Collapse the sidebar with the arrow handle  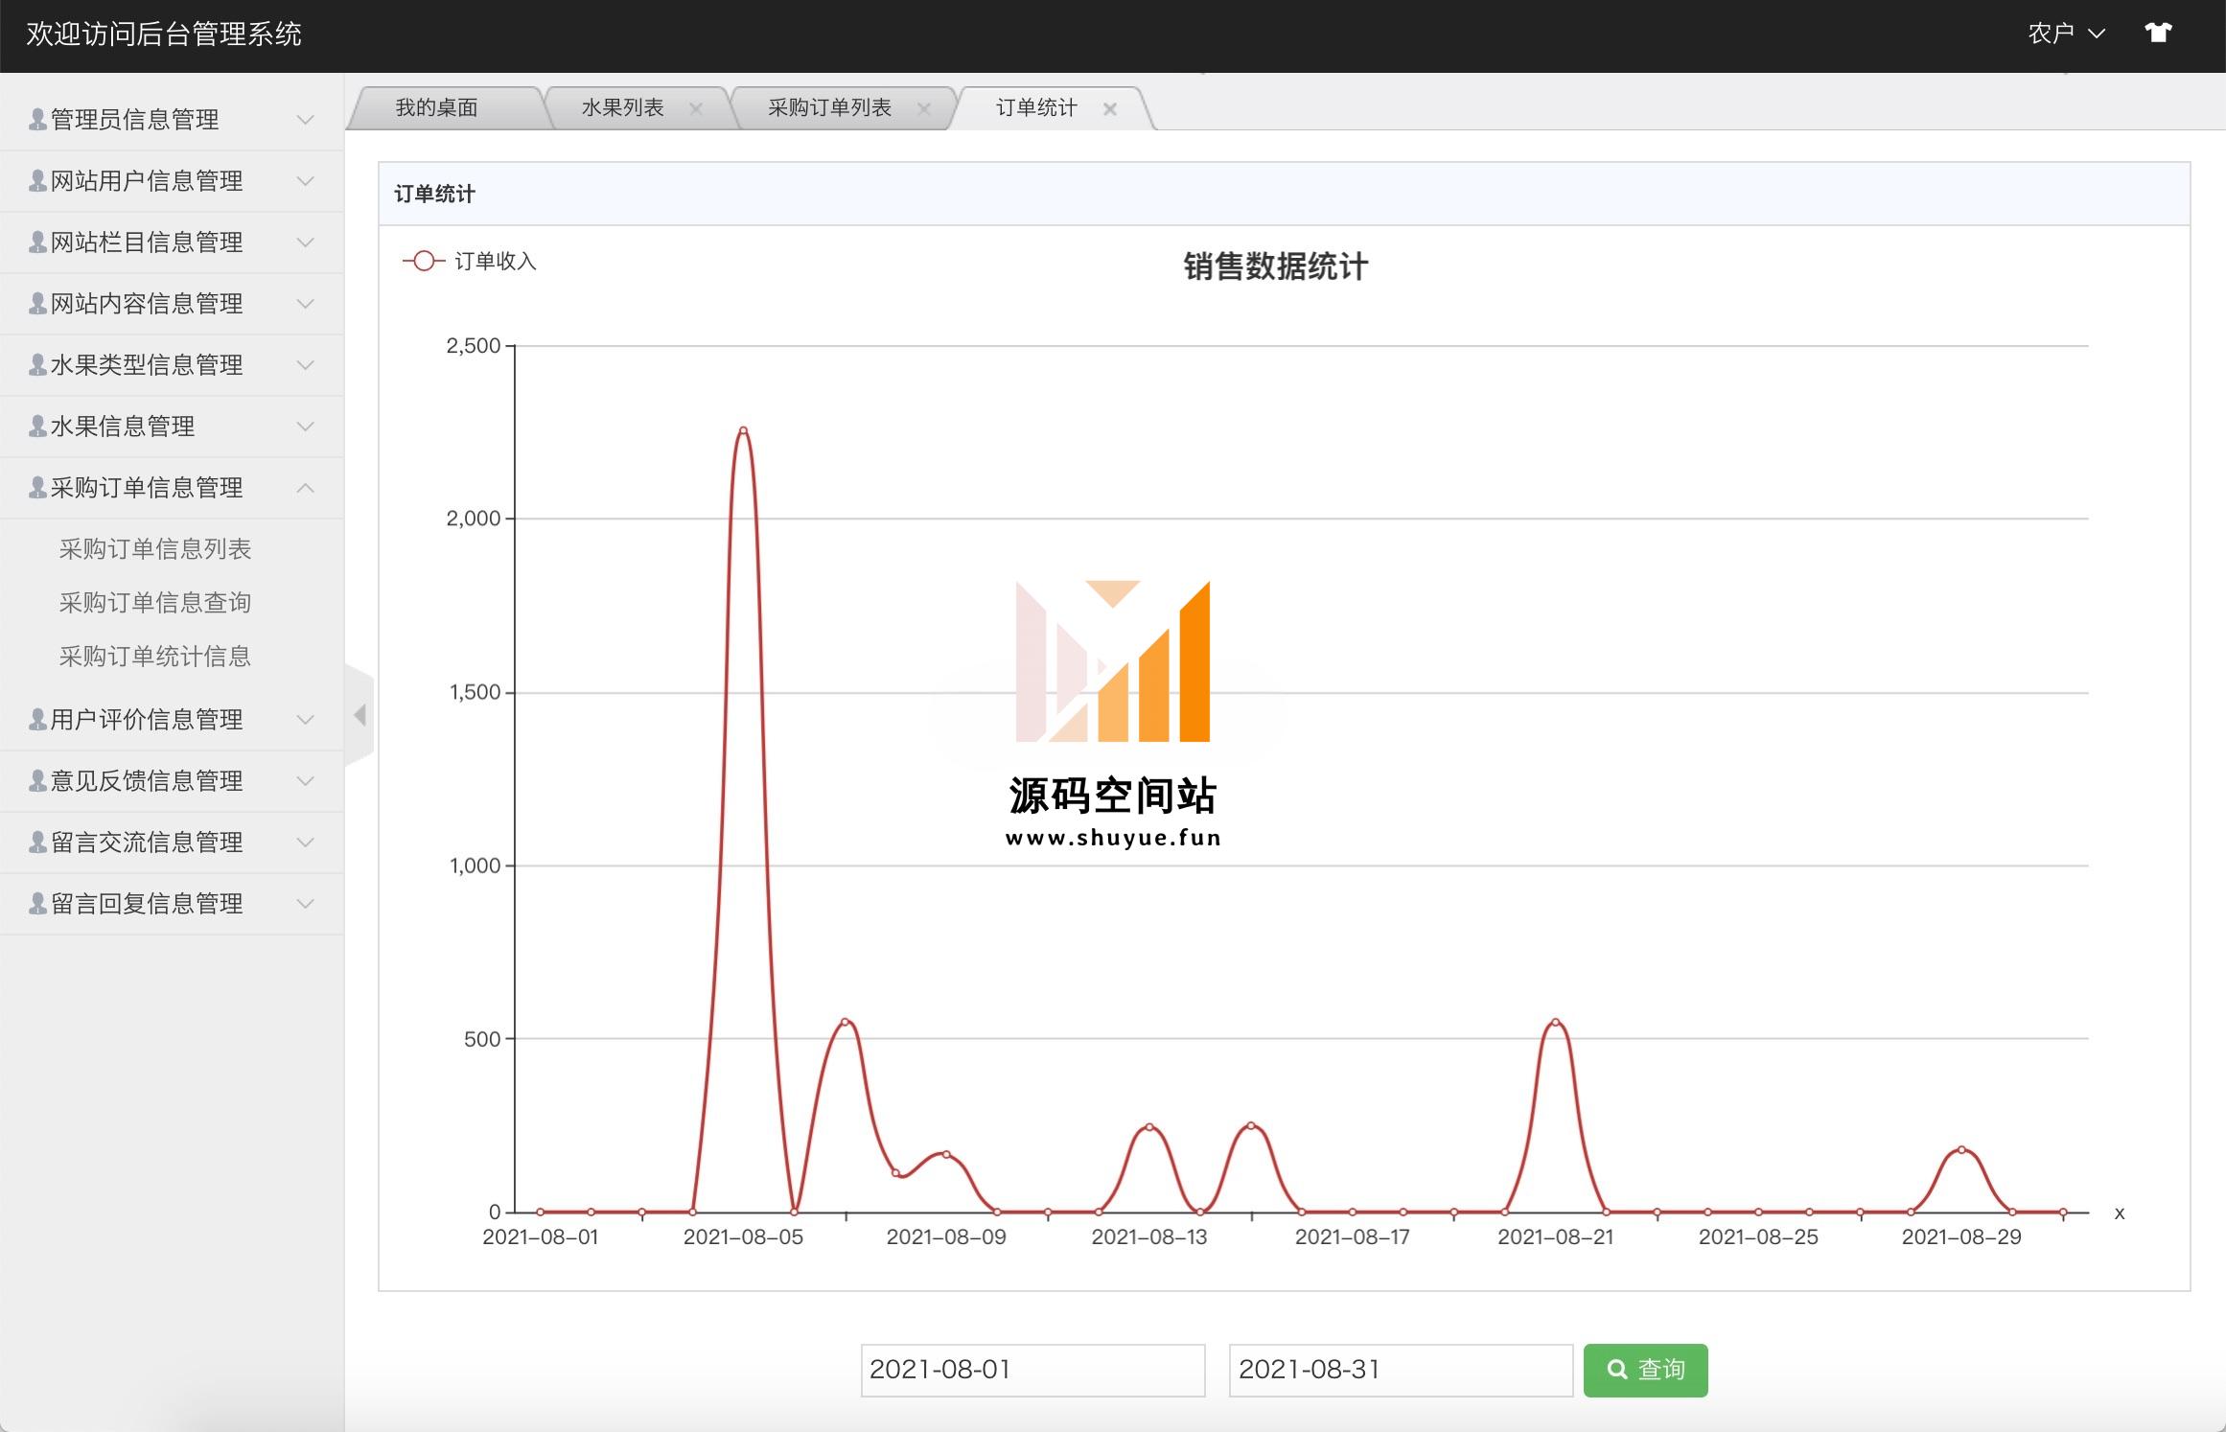click(x=359, y=715)
